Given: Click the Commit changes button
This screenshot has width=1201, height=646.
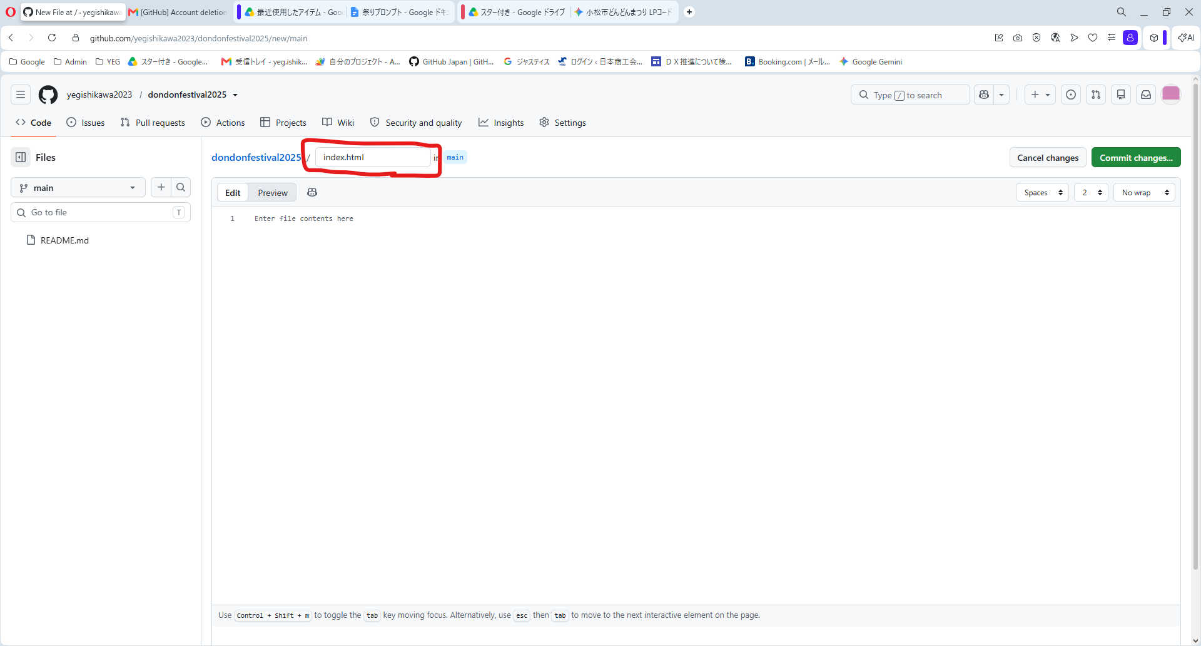Looking at the screenshot, I should pos(1136,158).
